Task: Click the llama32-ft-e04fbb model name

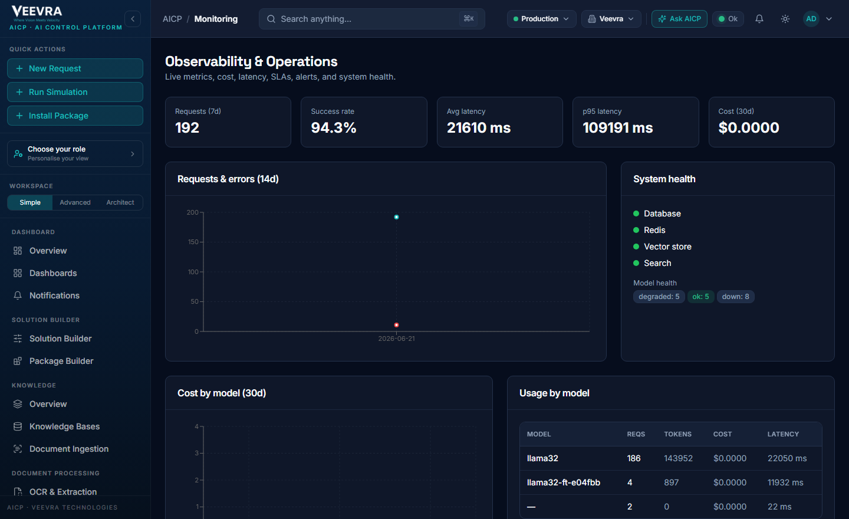Action: tap(564, 482)
